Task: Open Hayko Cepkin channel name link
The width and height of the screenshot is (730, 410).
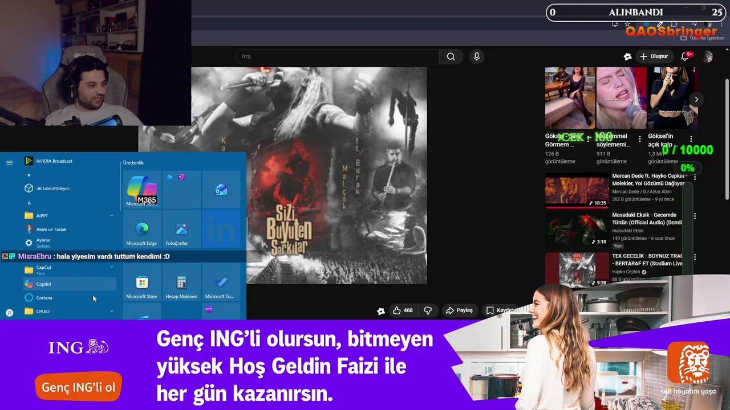Action: (626, 272)
